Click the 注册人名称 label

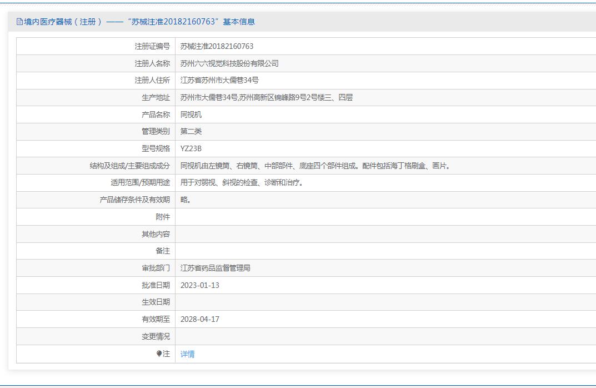[x=152, y=63]
